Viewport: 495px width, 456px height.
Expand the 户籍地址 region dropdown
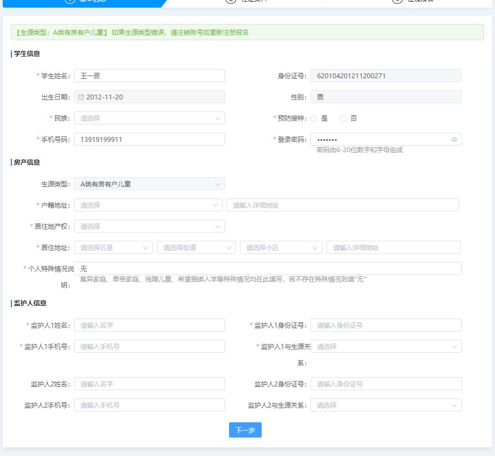(148, 205)
